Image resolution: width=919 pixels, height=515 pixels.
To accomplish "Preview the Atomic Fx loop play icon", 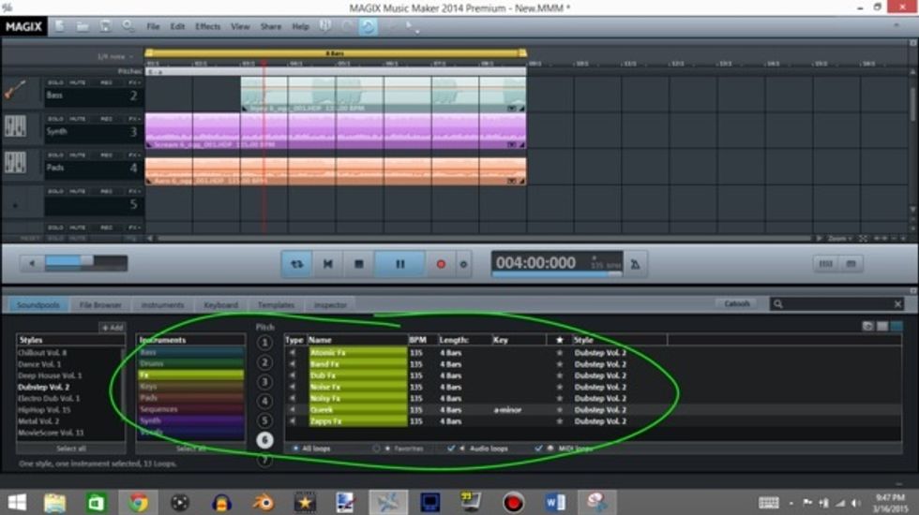I will pyautogui.click(x=293, y=353).
